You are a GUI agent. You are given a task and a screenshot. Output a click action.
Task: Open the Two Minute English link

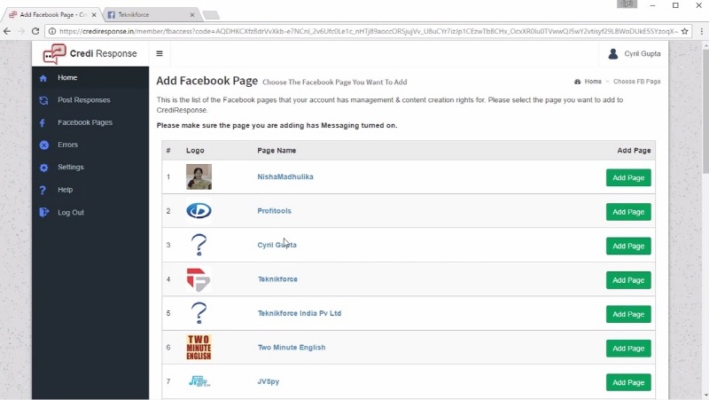(292, 348)
